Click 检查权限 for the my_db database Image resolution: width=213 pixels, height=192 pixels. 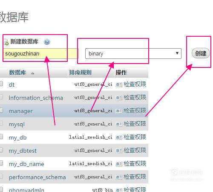135,137
